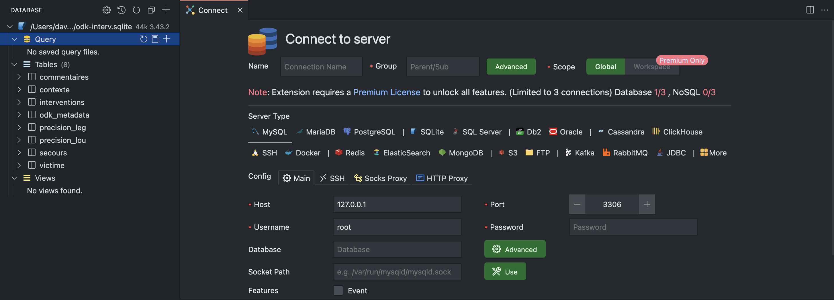Collapse the Tables section

coord(14,65)
